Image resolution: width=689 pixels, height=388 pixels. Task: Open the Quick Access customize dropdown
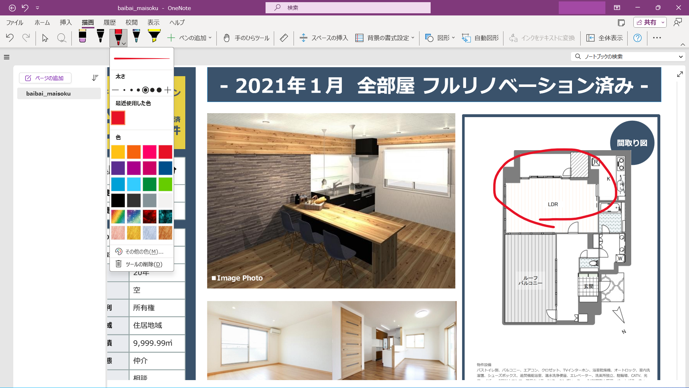point(37,8)
